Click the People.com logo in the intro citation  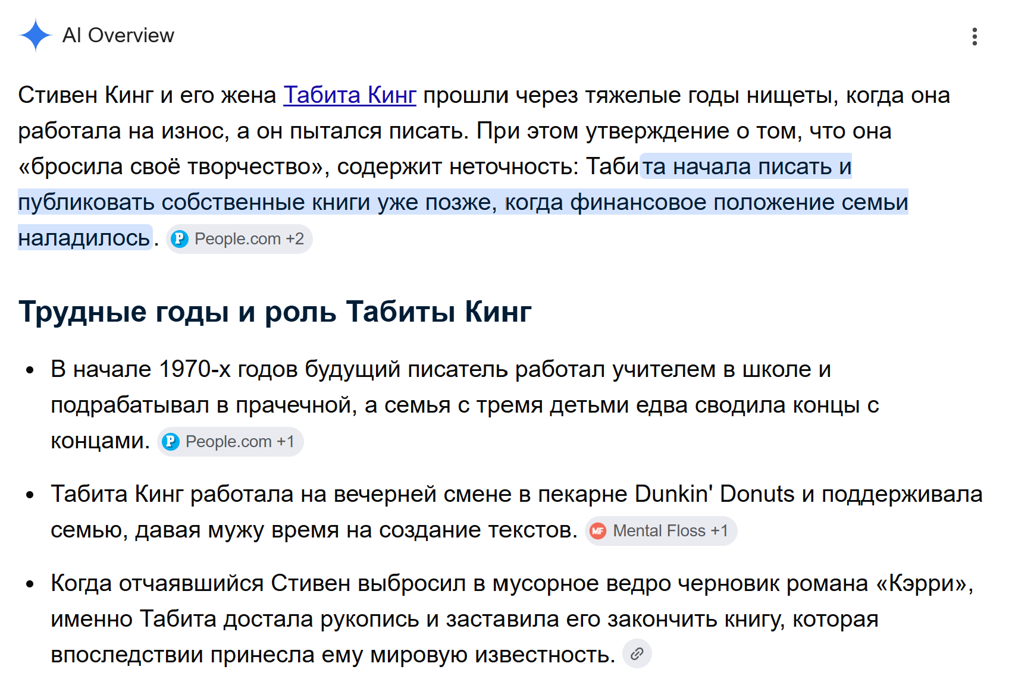tap(179, 239)
